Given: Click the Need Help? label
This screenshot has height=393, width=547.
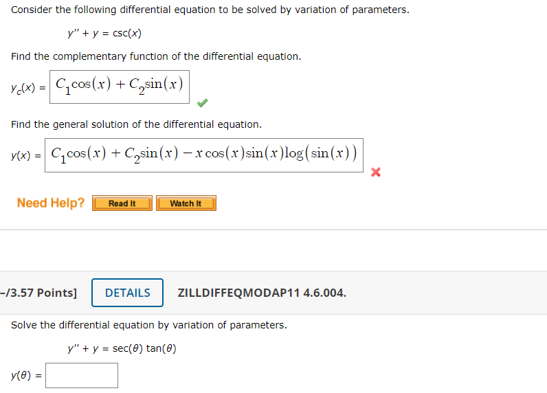Looking at the screenshot, I should [51, 203].
